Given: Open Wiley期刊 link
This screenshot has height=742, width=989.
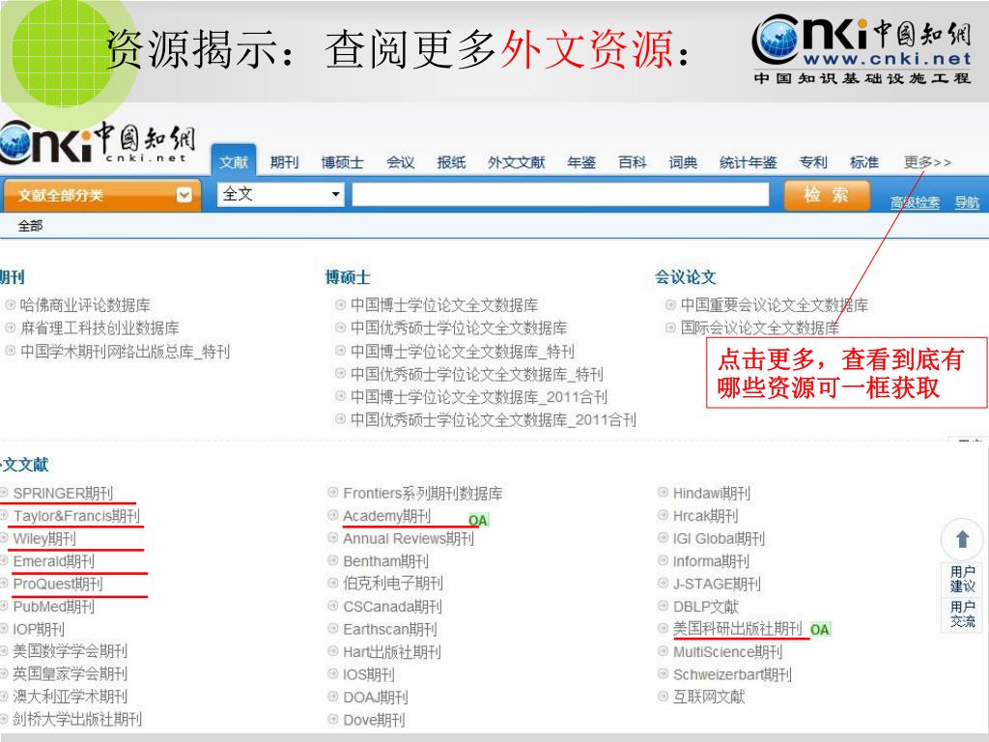Looking at the screenshot, I should tap(44, 539).
